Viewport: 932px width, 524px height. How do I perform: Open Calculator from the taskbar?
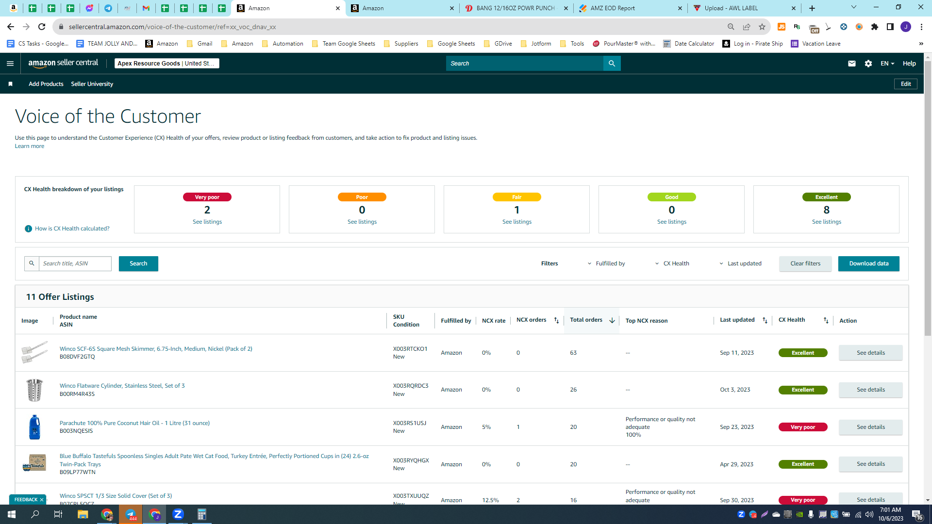click(x=202, y=514)
